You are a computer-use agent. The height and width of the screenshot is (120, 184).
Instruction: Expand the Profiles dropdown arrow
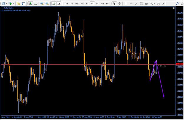(x=6, y=4)
